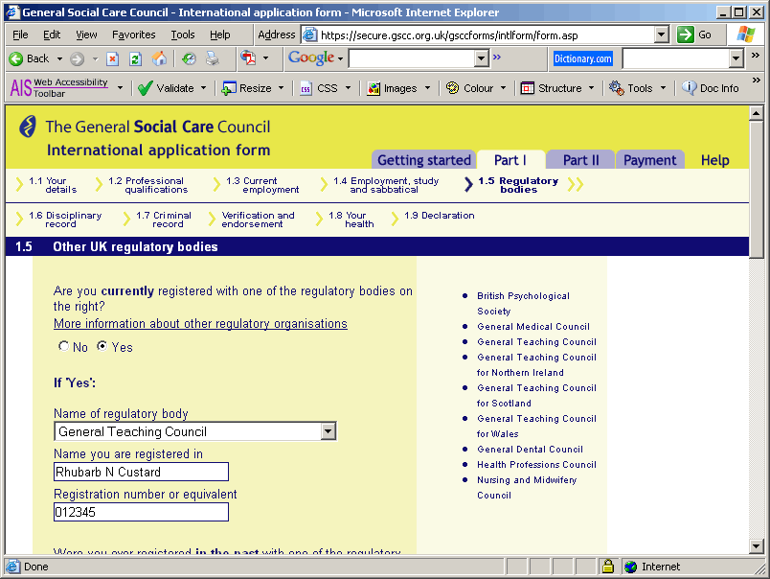Click the page icon beside the address URL
Image resolution: width=770 pixels, height=579 pixels.
coord(309,35)
